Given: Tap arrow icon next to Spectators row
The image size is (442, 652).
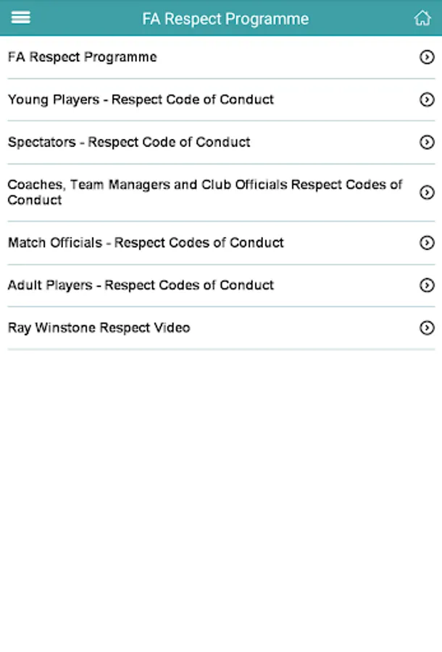Looking at the screenshot, I should click(x=427, y=143).
